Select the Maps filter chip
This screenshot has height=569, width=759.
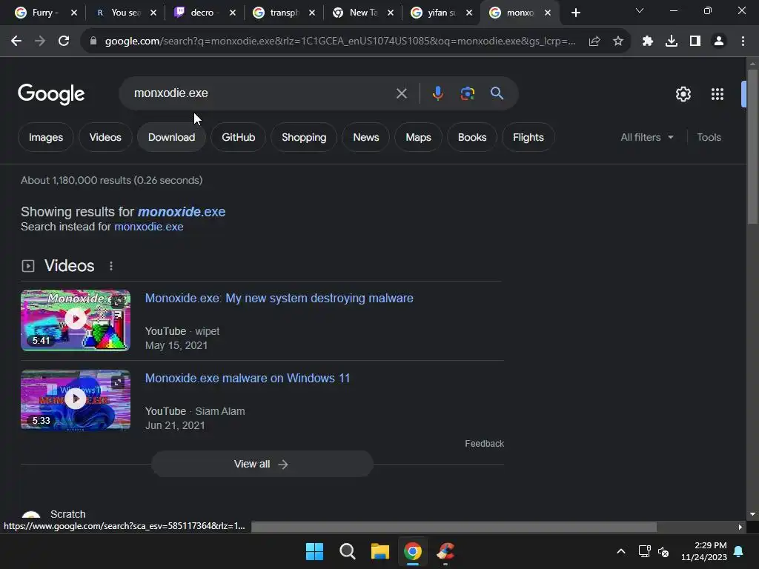click(x=418, y=137)
